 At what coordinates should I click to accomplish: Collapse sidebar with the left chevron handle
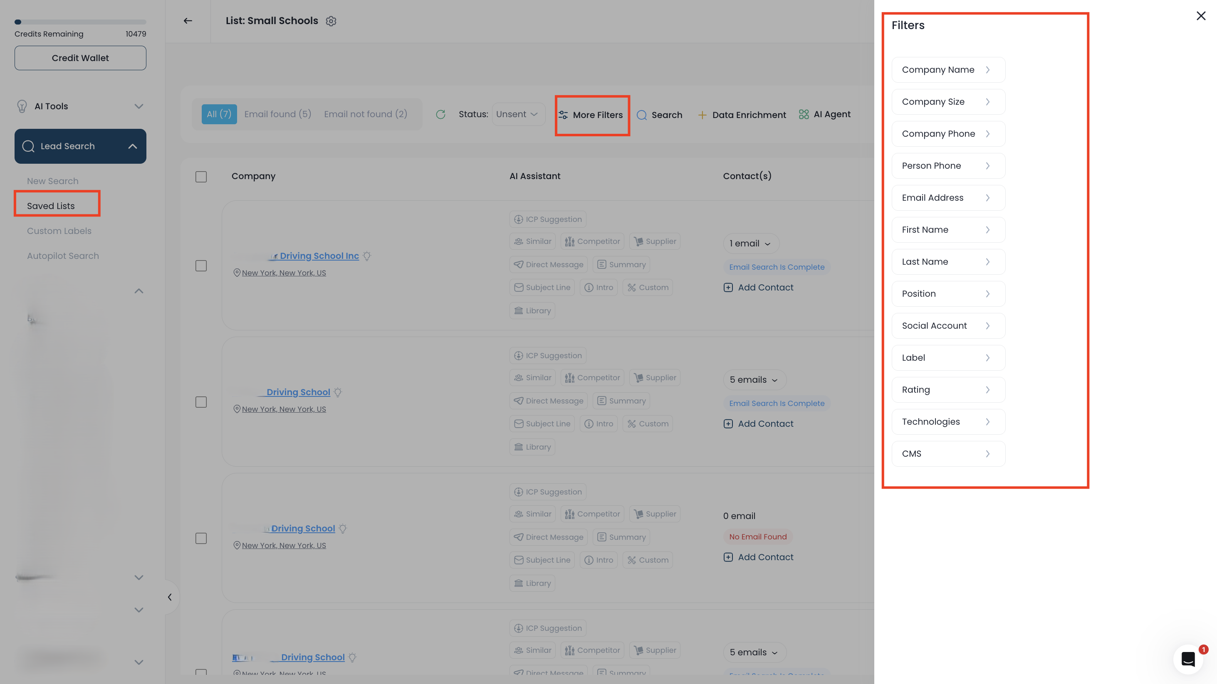click(170, 597)
